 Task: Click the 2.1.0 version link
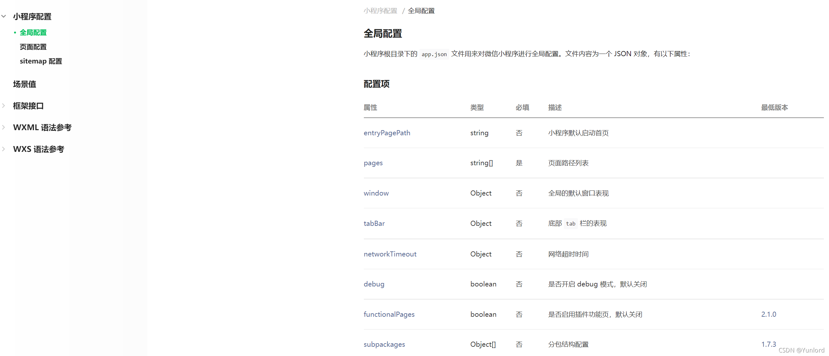[x=768, y=314]
